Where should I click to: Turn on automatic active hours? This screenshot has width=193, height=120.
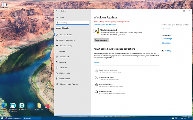tap(96, 62)
